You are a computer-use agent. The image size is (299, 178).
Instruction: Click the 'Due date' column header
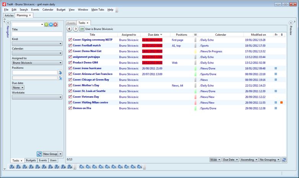pos(155,35)
